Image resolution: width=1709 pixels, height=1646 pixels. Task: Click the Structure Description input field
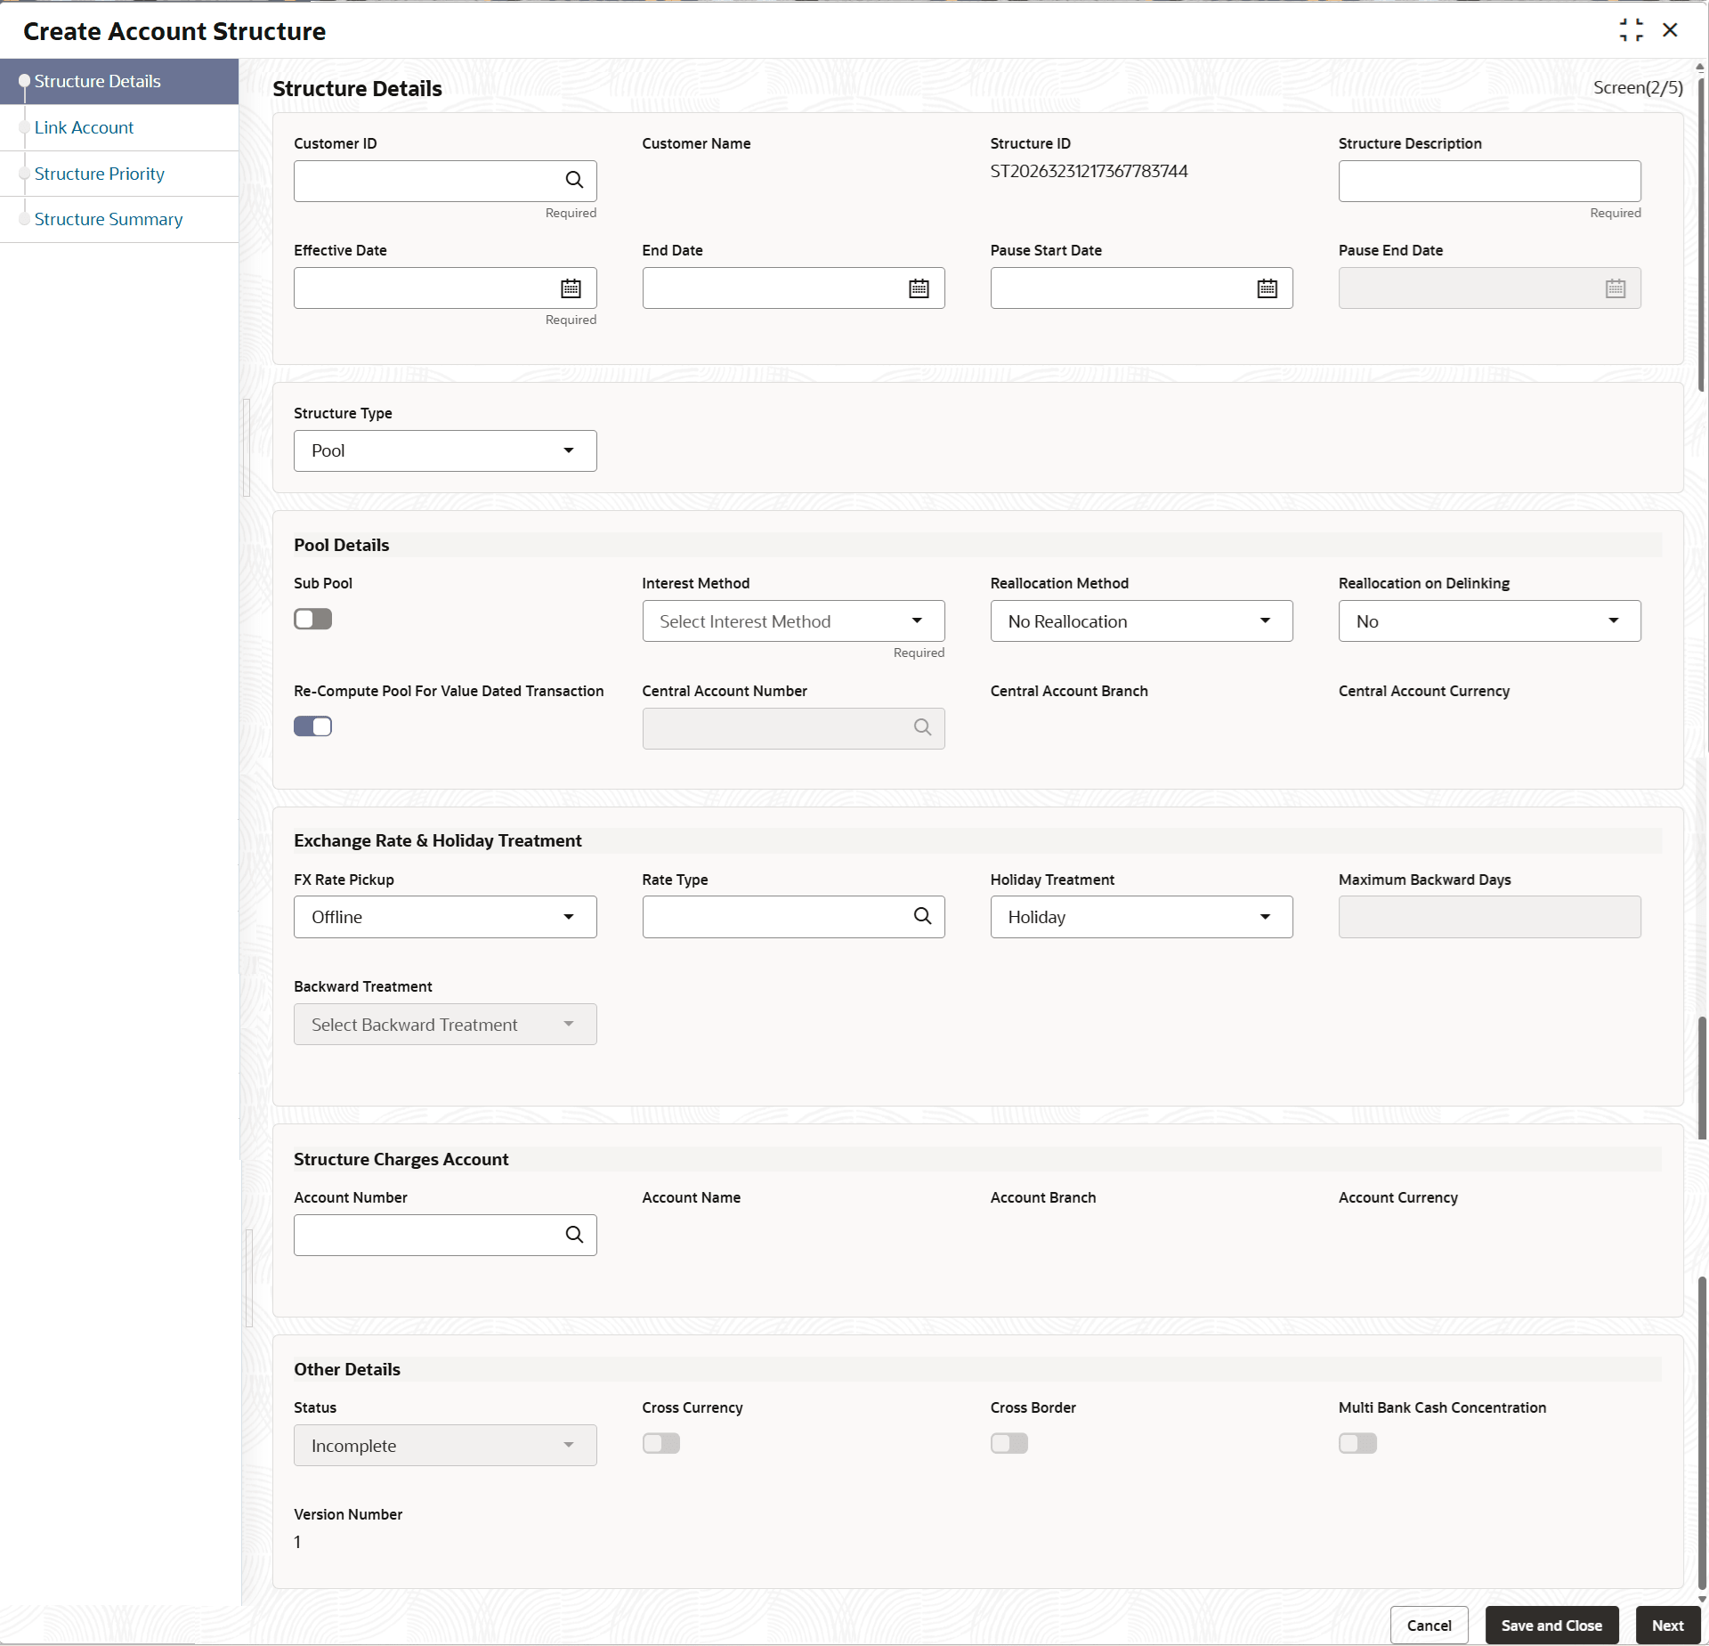pos(1488,182)
